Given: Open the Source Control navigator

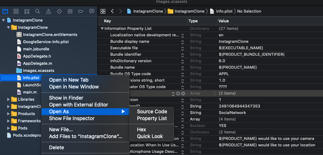Looking at the screenshot, I should pos(16,11).
